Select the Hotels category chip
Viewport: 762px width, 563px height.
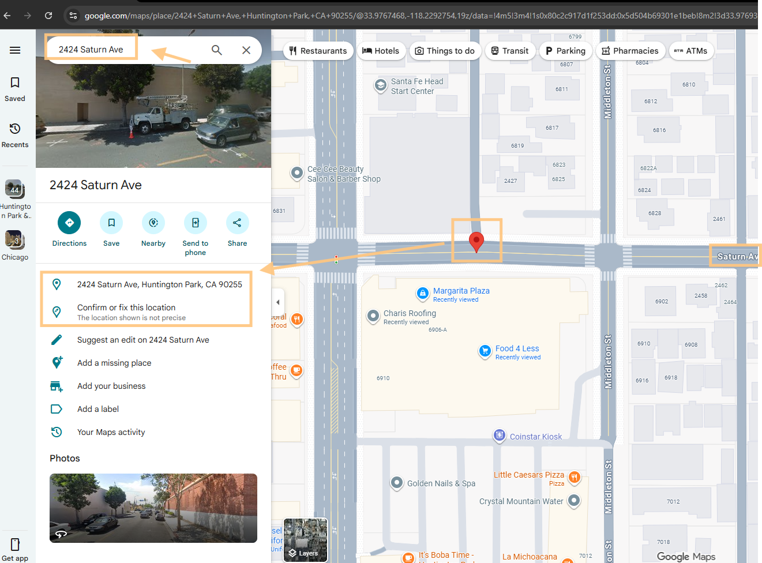[381, 51]
